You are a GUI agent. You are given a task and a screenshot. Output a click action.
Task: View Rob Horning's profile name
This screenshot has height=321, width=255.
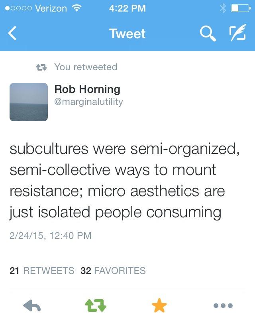[x=87, y=89]
